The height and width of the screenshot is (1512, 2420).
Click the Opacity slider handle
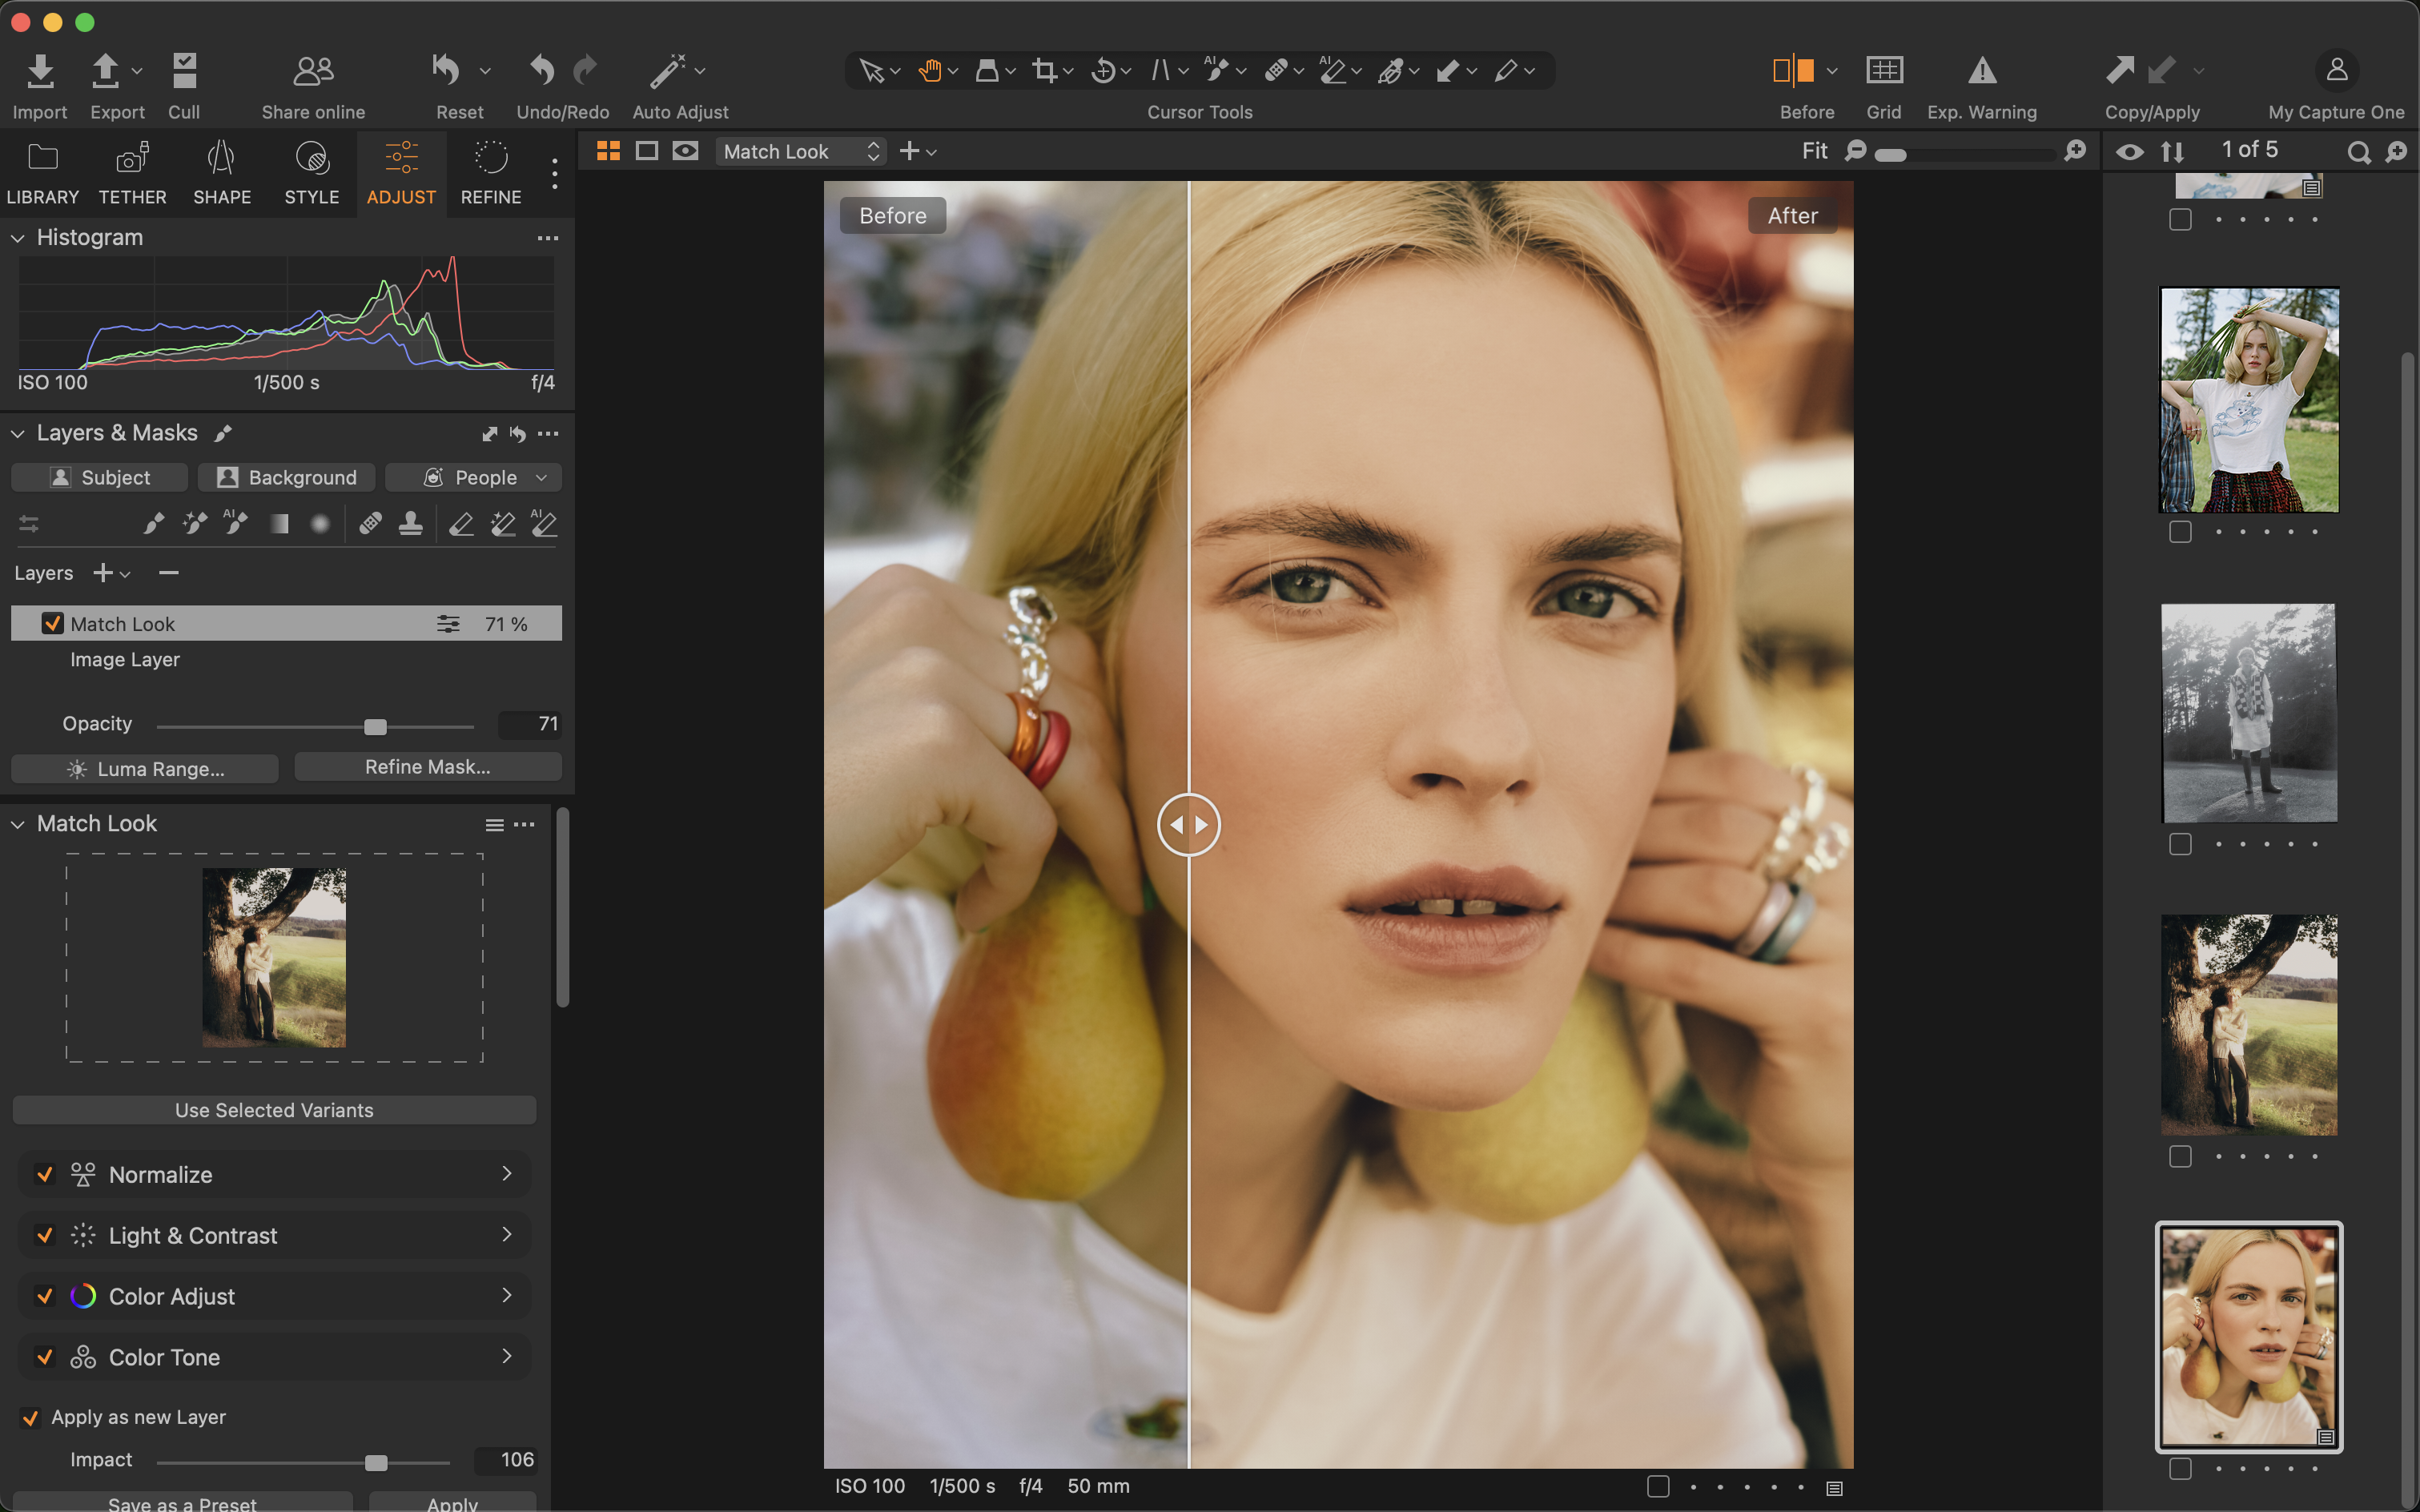point(375,727)
